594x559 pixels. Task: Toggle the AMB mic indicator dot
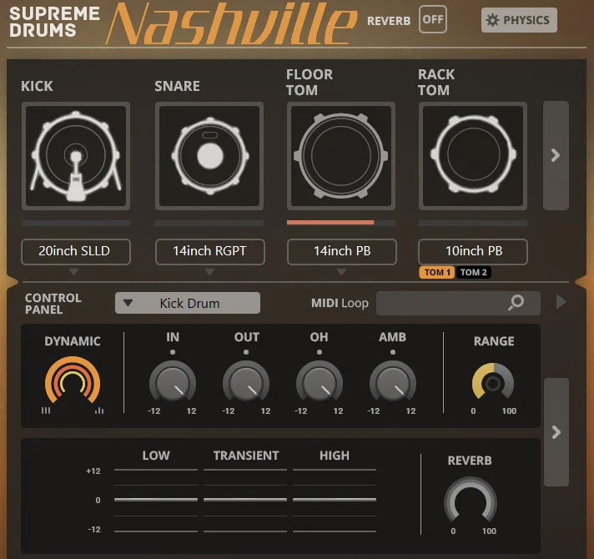click(x=393, y=352)
